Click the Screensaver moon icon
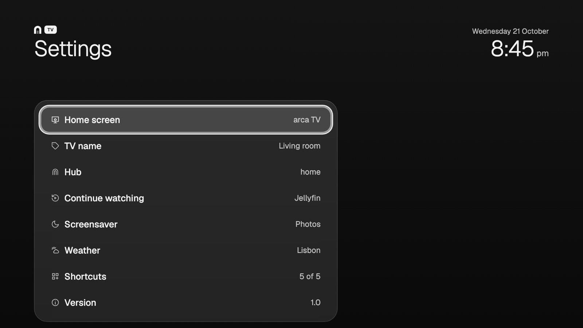 click(x=55, y=224)
